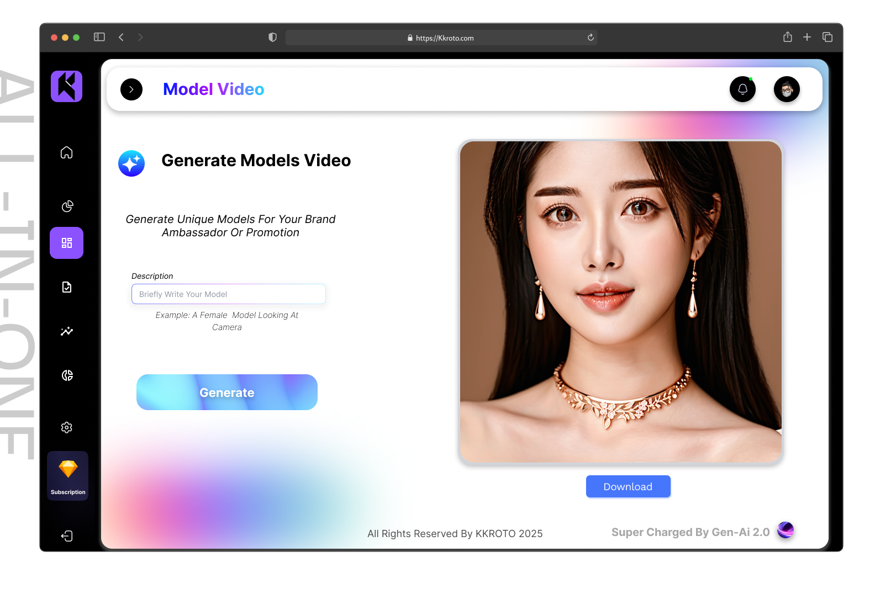Click All Rights Reserved By KKROTO 2025
The height and width of the screenshot is (589, 875).
coord(455,534)
